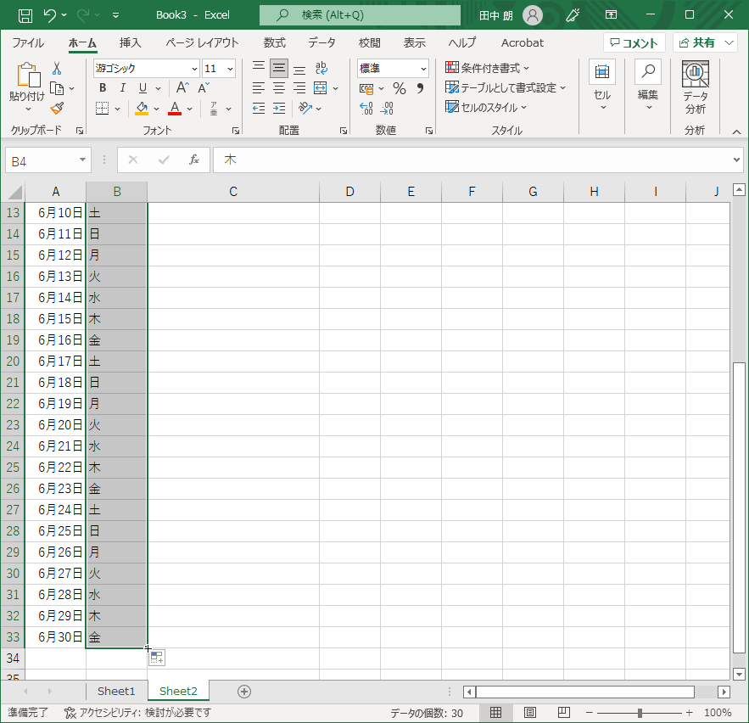Open セルのスタイル dropdown
The width and height of the screenshot is (749, 723).
pyautogui.click(x=486, y=108)
